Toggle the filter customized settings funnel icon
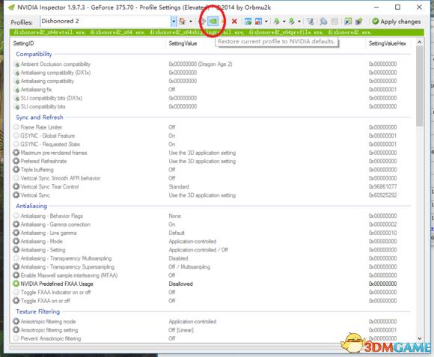434x357 pixels. click(x=311, y=21)
